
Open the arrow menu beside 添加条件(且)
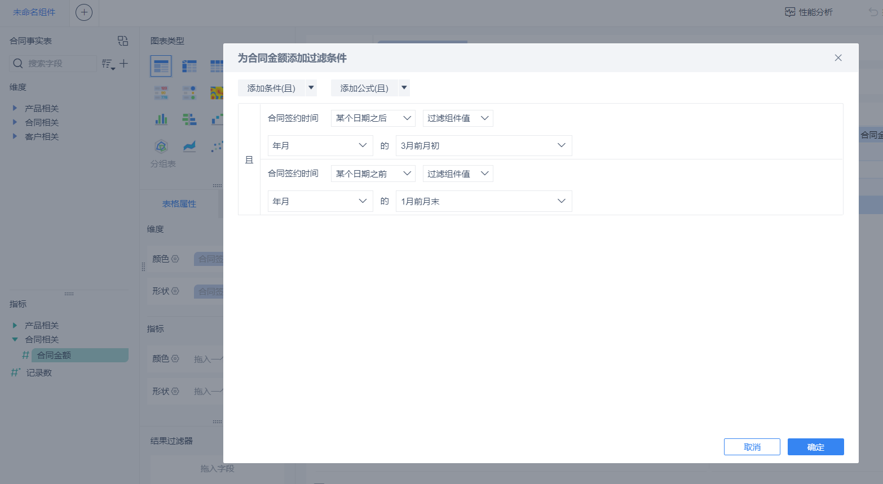(311, 88)
